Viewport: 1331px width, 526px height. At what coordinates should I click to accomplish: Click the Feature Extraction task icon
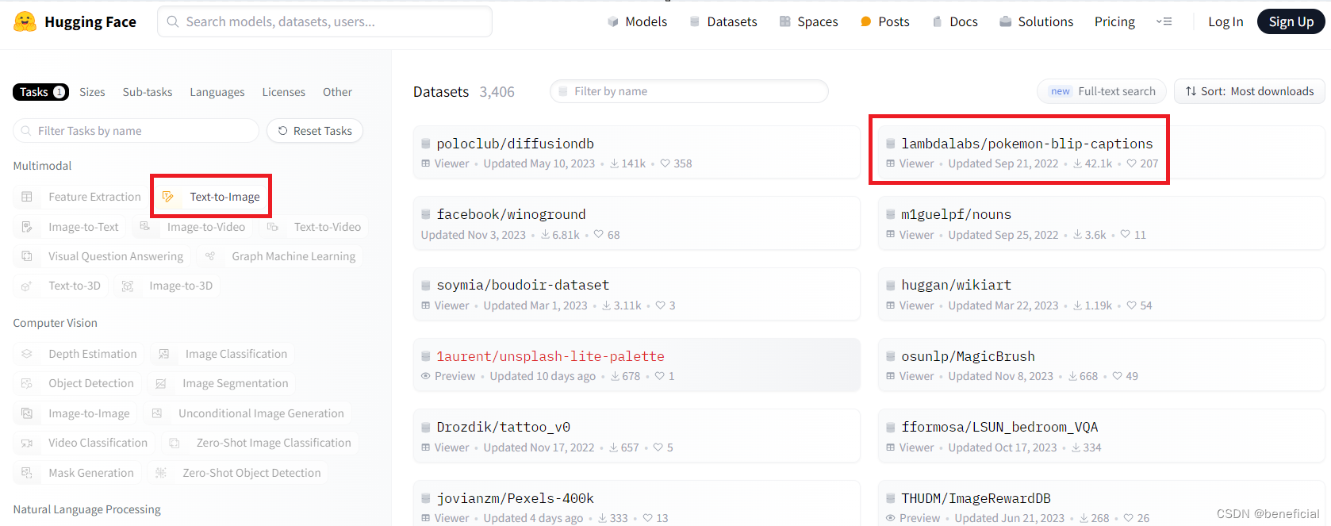pos(27,197)
